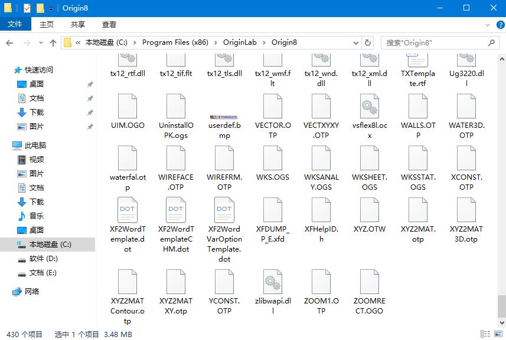This screenshot has width=506, height=340.
Task: Select 本地磁盘 (C:) in the sidebar
Action: coord(47,245)
